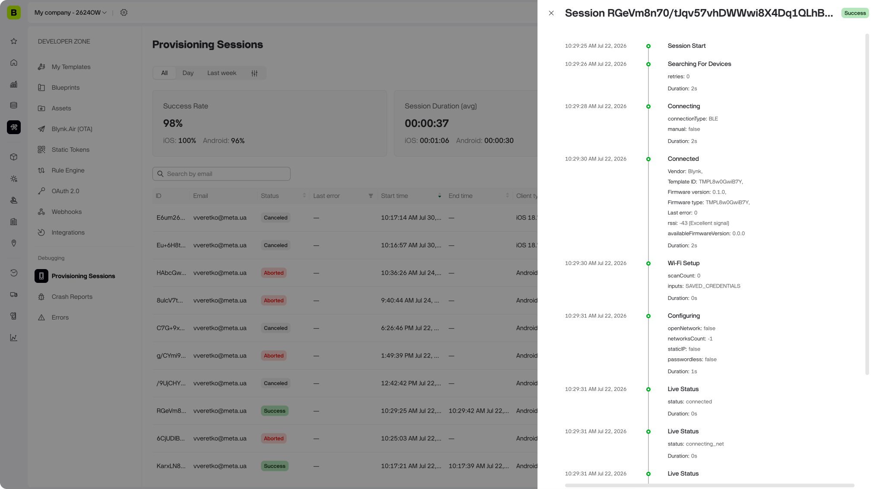The width and height of the screenshot is (882, 489).
Task: Click the Connected step title
Action: click(x=683, y=159)
